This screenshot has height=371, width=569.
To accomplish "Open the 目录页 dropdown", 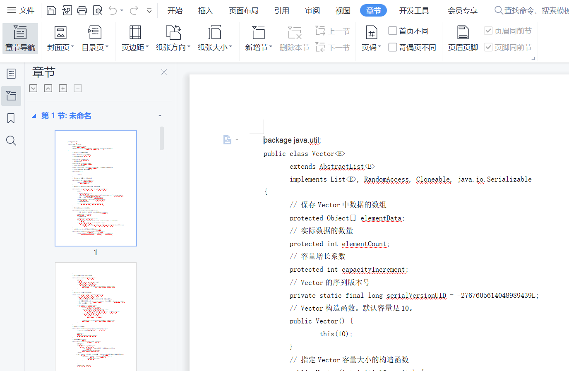I will pyautogui.click(x=95, y=38).
